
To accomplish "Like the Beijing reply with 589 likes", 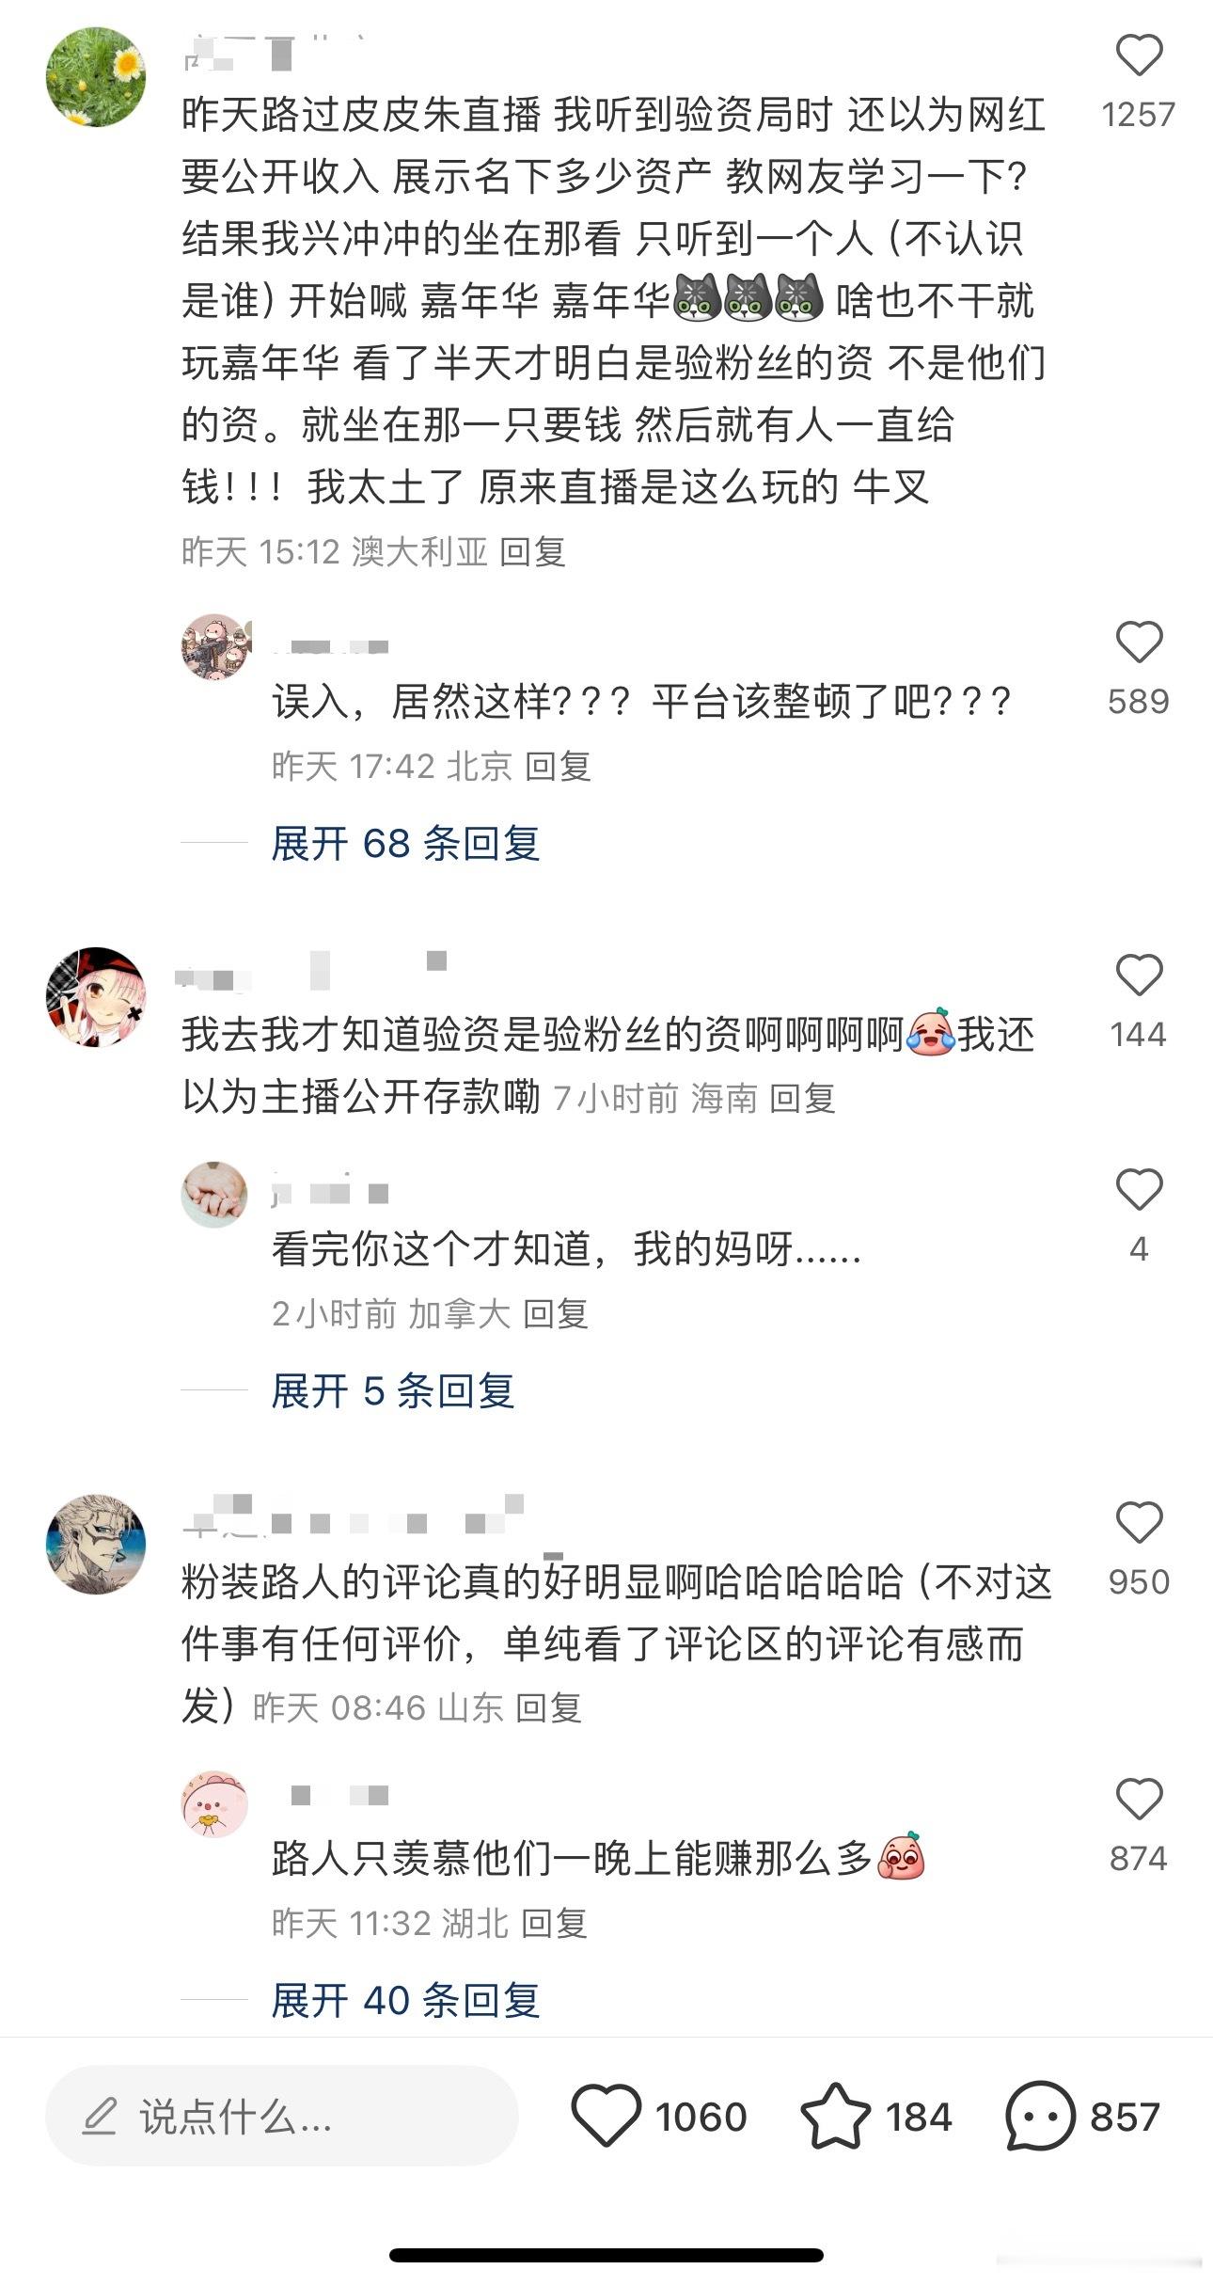I will 1139,643.
